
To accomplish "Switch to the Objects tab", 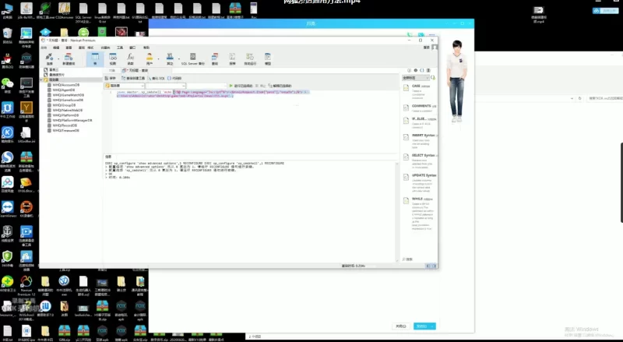I will [112, 70].
